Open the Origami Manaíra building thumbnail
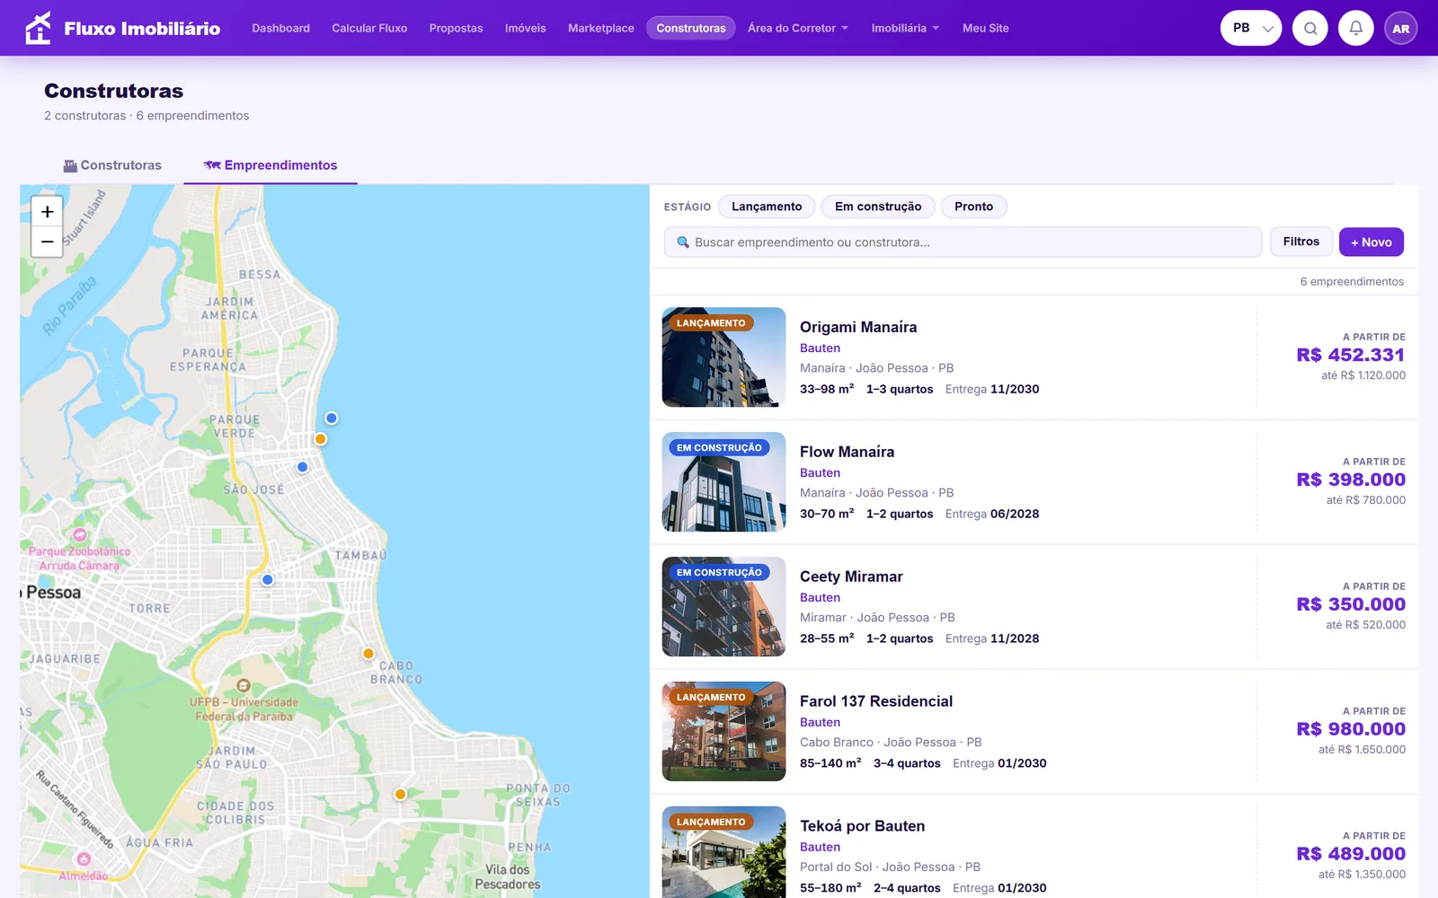 724,357
